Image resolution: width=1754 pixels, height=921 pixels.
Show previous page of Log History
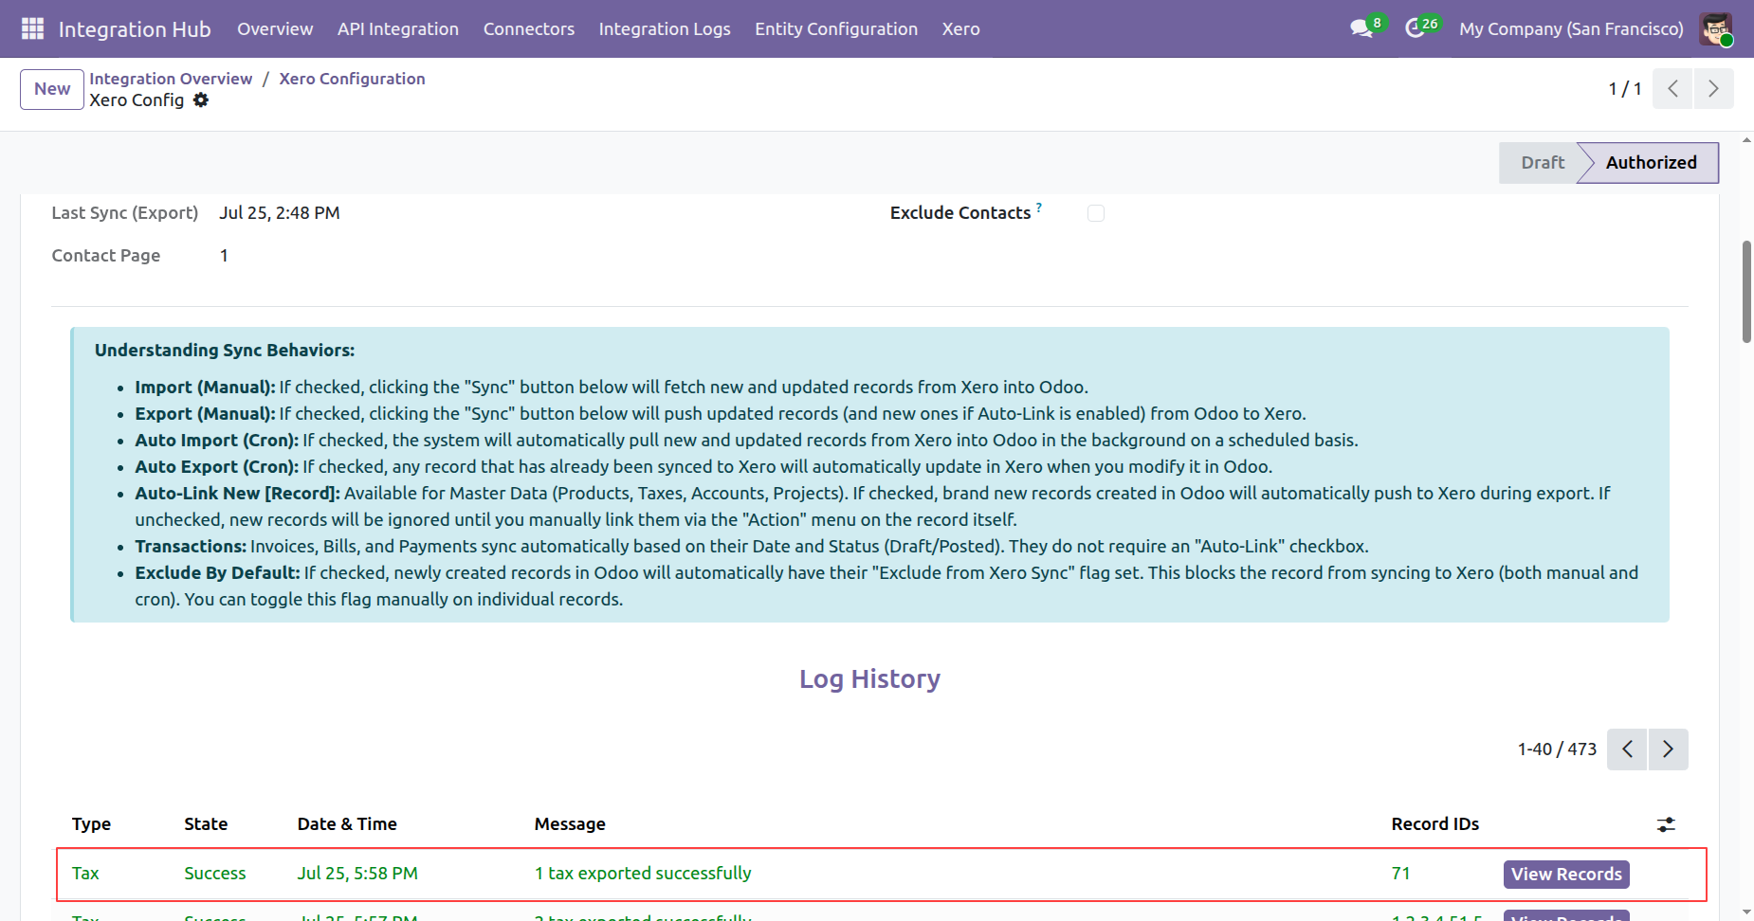pos(1627,749)
